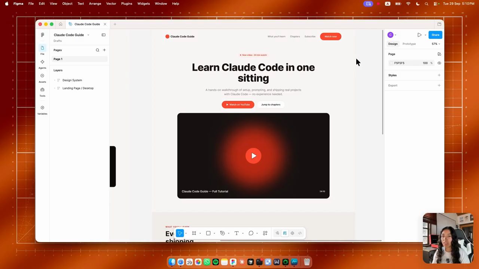Image resolution: width=479 pixels, height=269 pixels.
Task: Add a new page with plus icon
Action: click(104, 50)
